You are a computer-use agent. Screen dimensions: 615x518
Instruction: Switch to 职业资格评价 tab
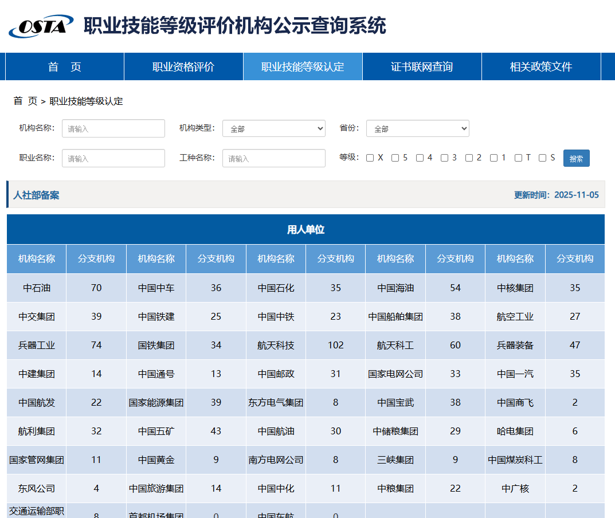[x=183, y=67]
